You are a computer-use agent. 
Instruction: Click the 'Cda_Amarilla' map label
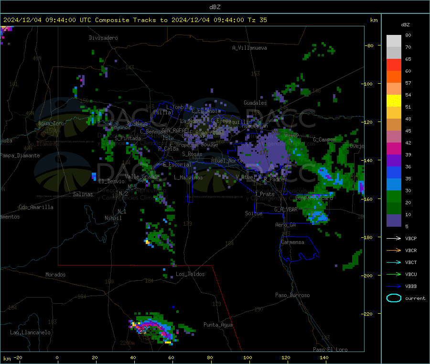pyautogui.click(x=36, y=207)
